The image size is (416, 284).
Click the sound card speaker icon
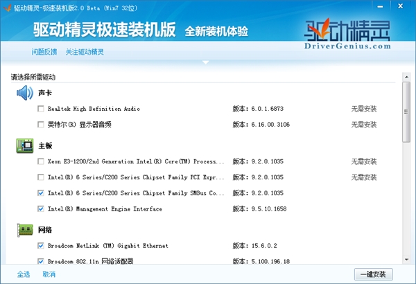coord(25,93)
